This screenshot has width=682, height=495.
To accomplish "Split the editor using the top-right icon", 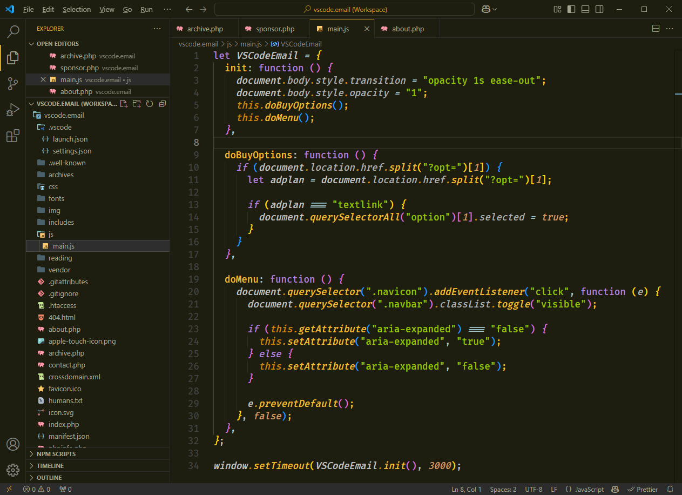I will (x=656, y=28).
